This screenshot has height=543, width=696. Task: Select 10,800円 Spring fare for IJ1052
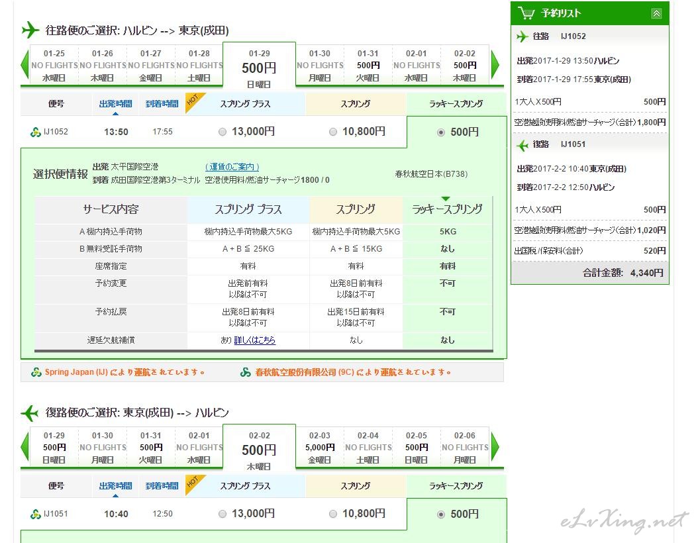click(x=333, y=132)
